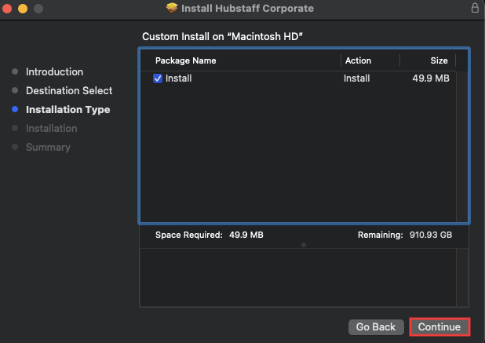This screenshot has height=343, width=485.
Task: Click the yellow minimize window button
Action: (23, 9)
